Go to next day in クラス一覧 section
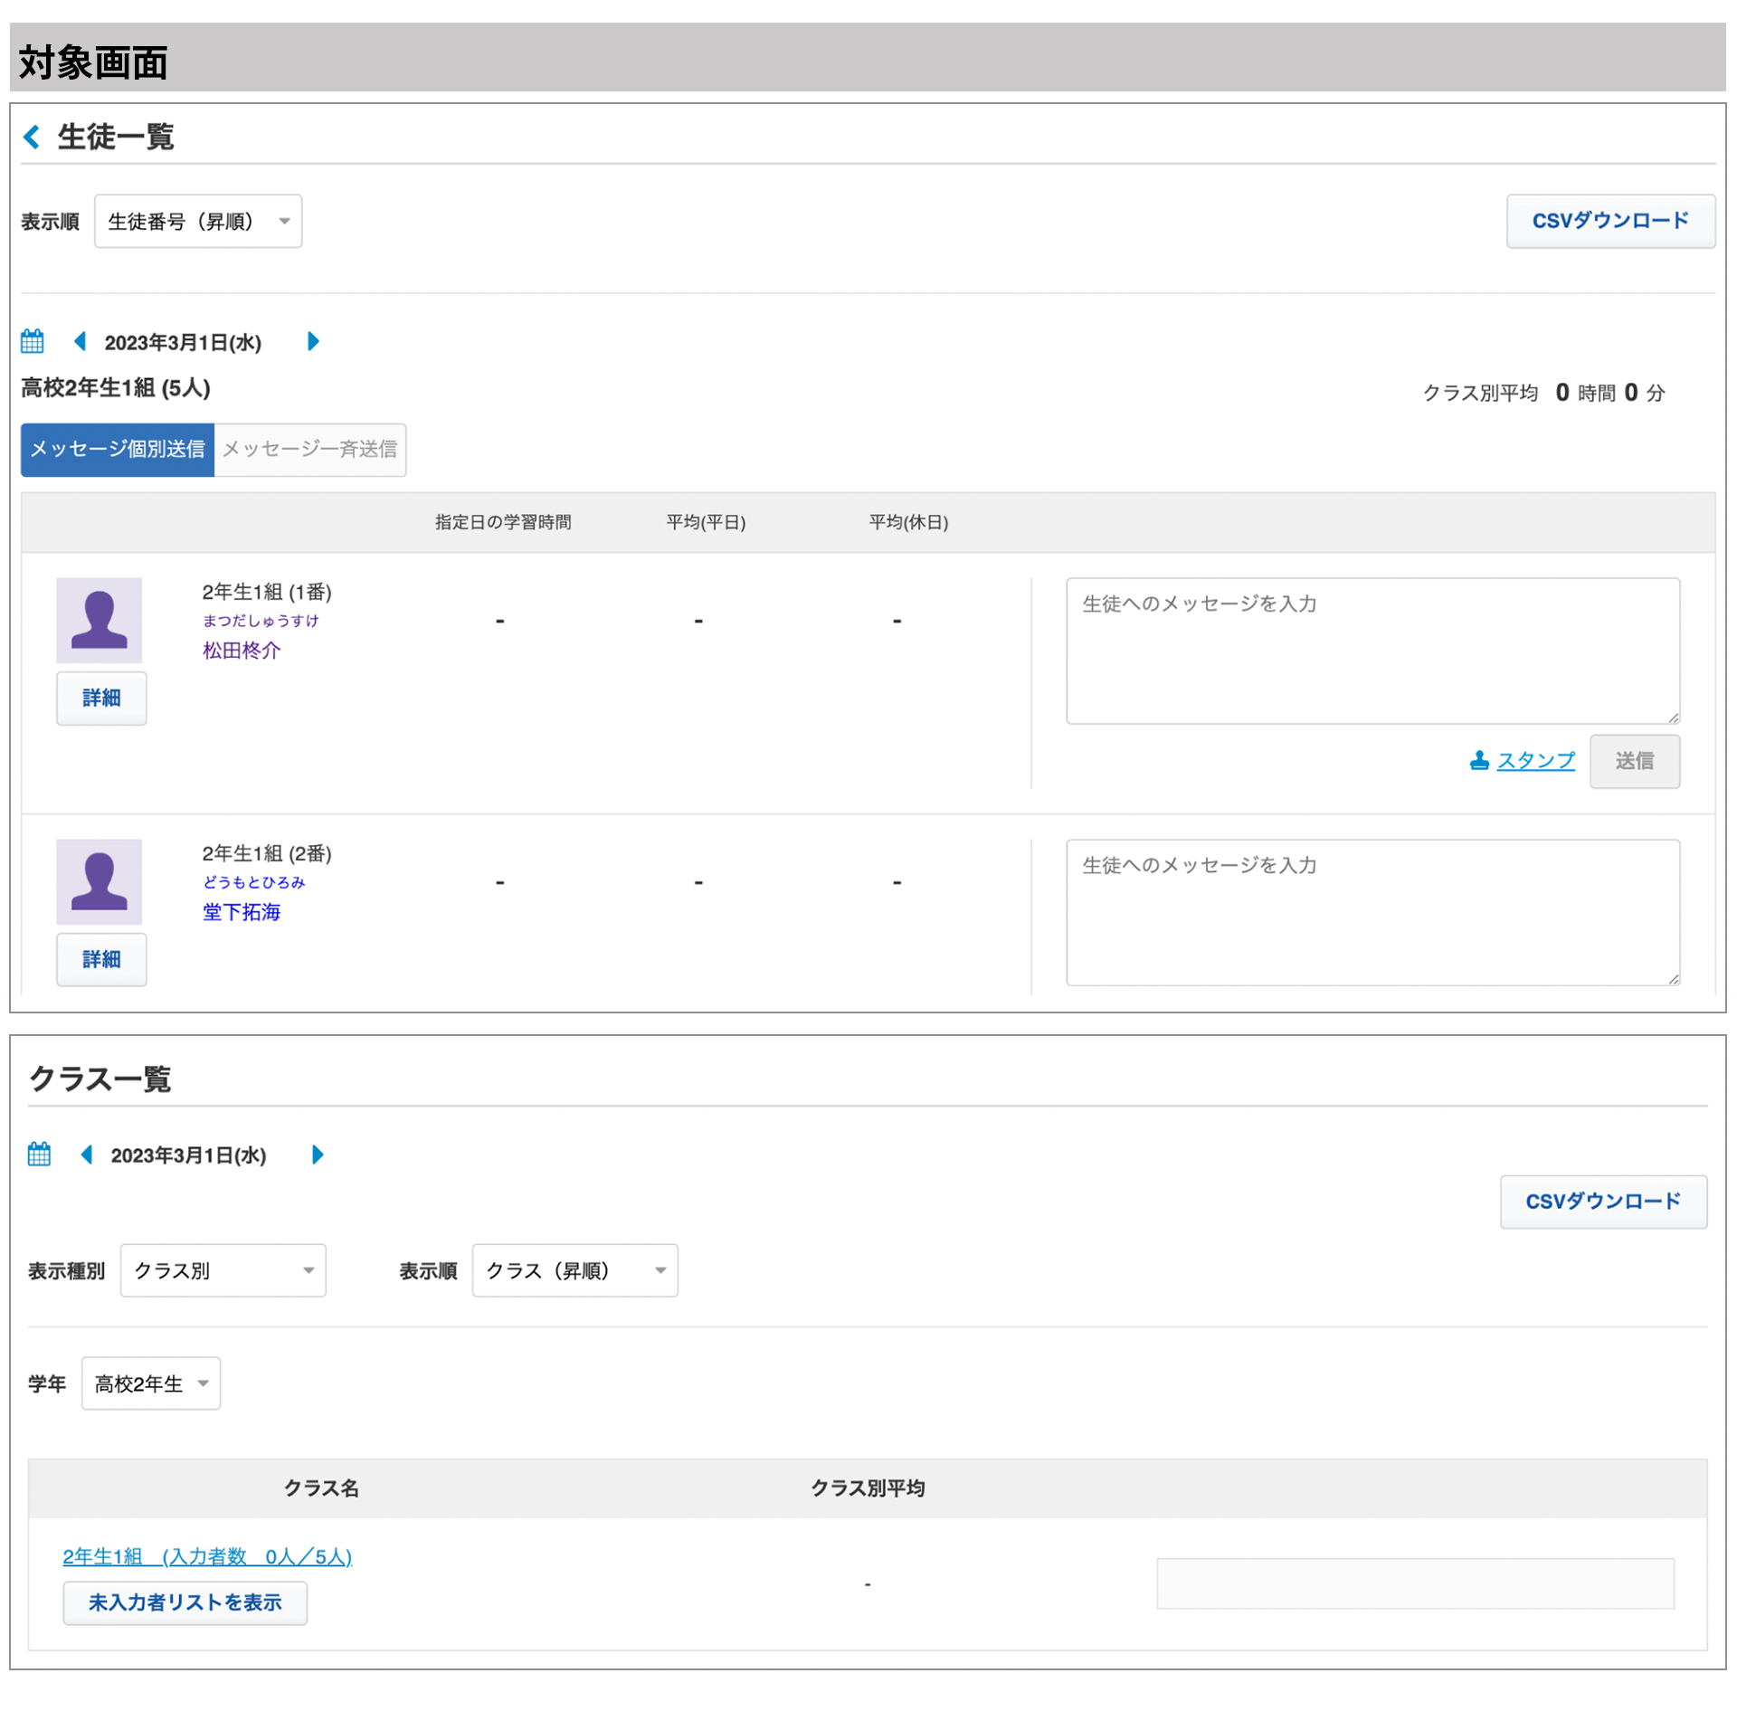Viewport: 1737px width, 1711px height. pyautogui.click(x=318, y=1155)
